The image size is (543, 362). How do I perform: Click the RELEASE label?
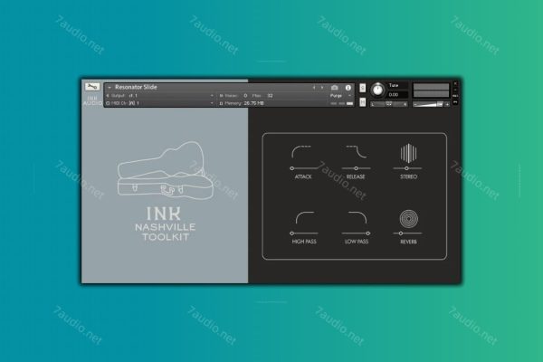tap(356, 176)
